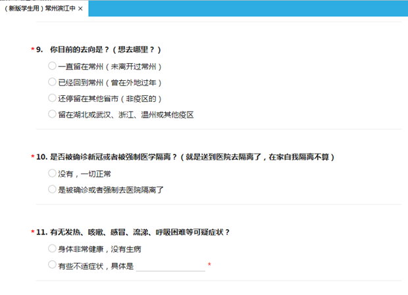Click label text 没有生病
The height and width of the screenshot is (295, 408).
[x=126, y=250]
